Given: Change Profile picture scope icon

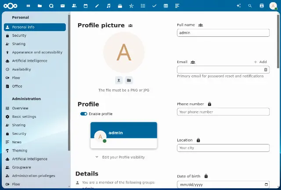Looking at the screenshot, I should click(x=130, y=25).
